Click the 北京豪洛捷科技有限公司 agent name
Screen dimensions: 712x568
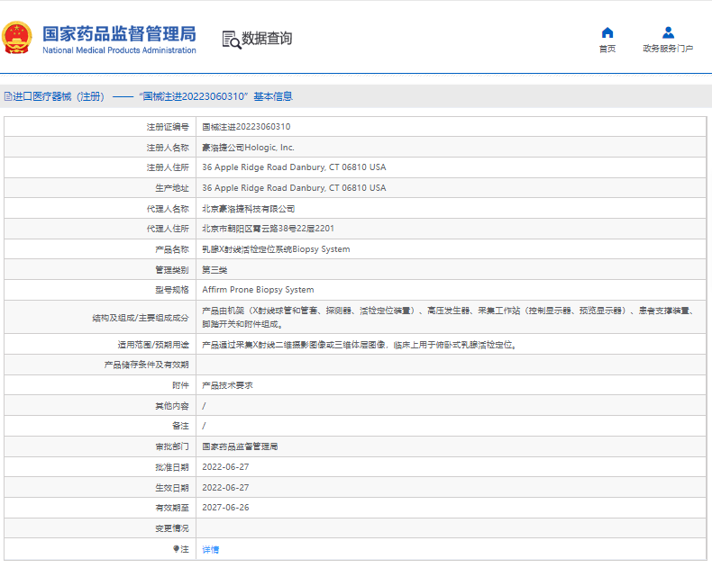pyautogui.click(x=248, y=208)
